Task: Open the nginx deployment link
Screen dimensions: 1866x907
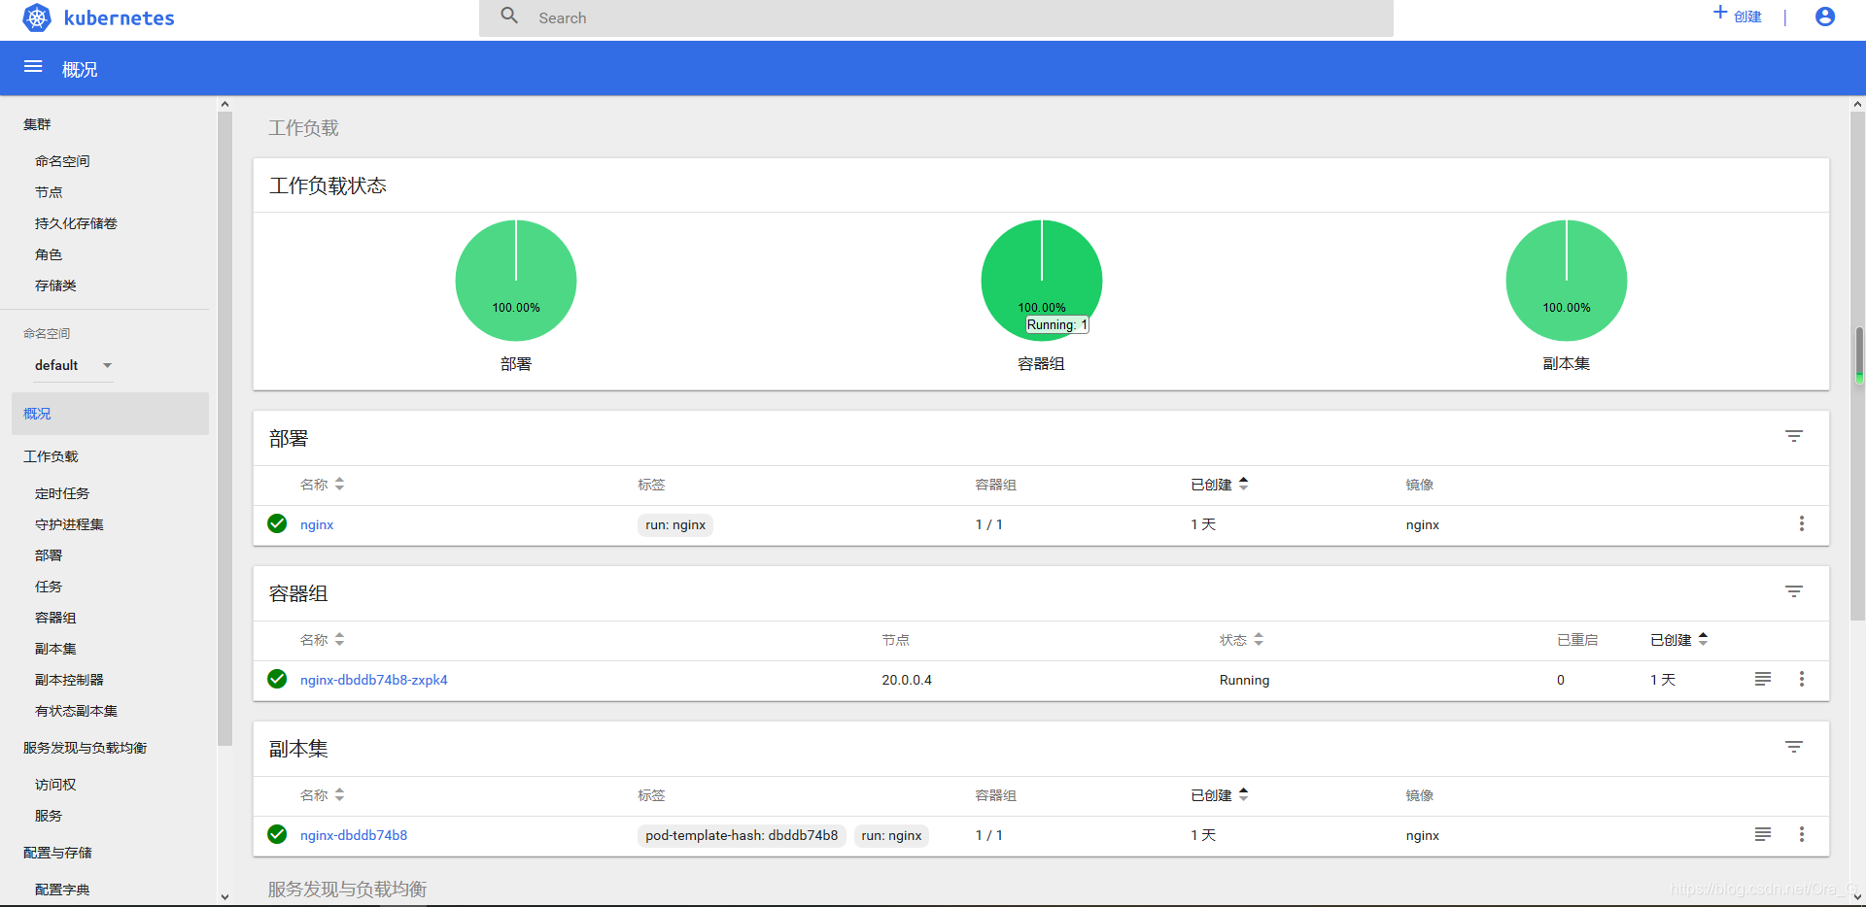Action: point(317,524)
